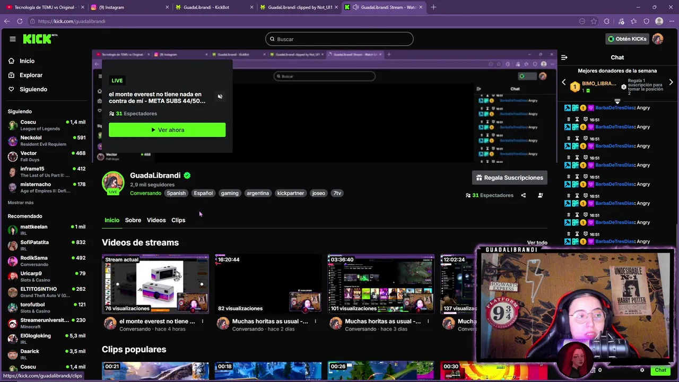Click the argentina tag
This screenshot has height=382, width=679.
pos(258,193)
